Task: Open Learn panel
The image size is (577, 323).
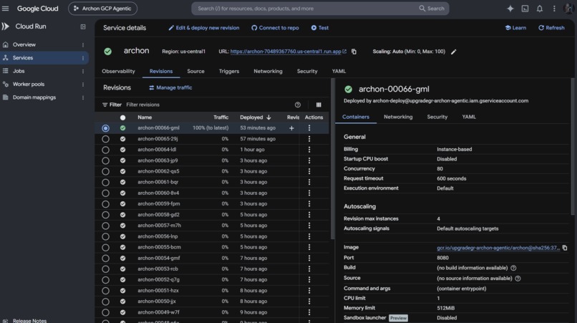Action: pos(515,28)
